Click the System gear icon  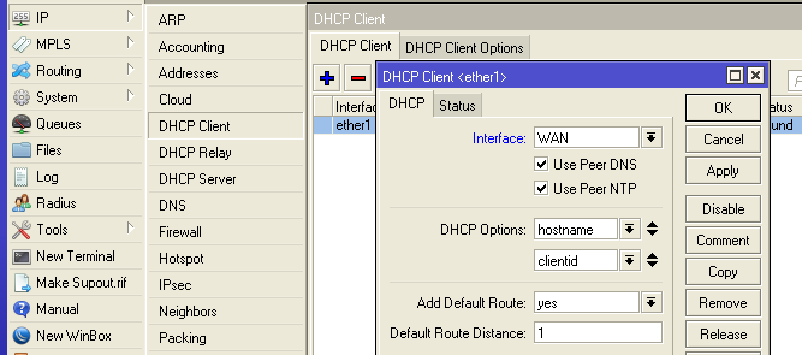[x=21, y=97]
